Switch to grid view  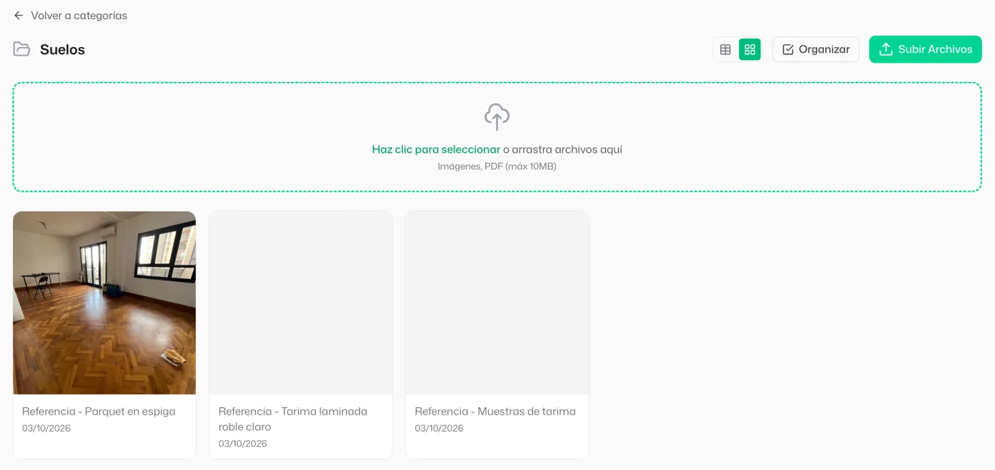pyautogui.click(x=750, y=50)
